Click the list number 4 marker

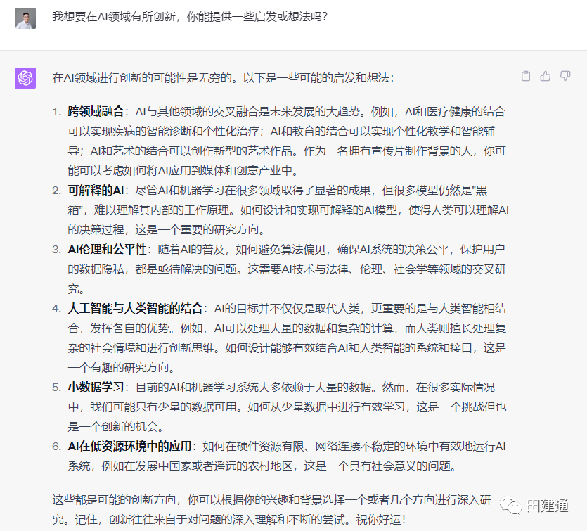[57, 308]
